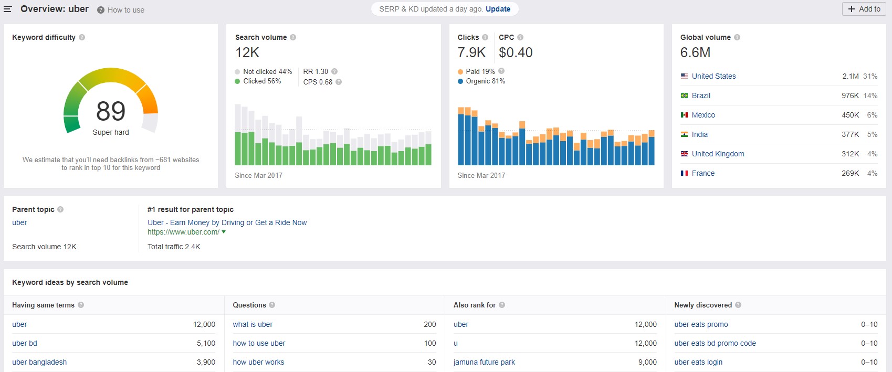This screenshot has height=372, width=892.
Task: Click the Having same terms info icon
Action: coord(81,305)
